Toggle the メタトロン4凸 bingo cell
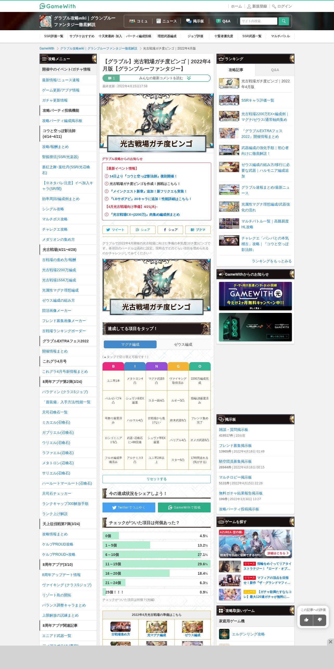This screenshot has width=334, height=669. 135,381
